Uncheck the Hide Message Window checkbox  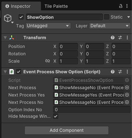coord(56,116)
